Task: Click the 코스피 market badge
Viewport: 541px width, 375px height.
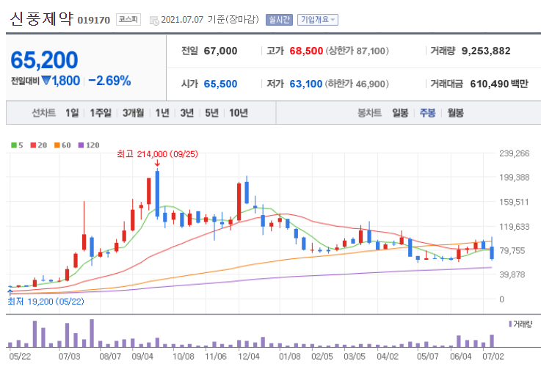Action: pos(128,19)
